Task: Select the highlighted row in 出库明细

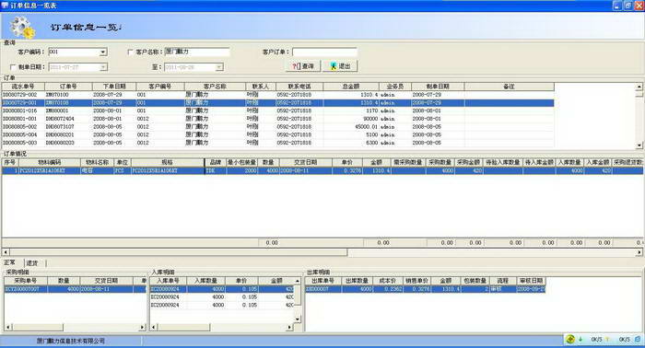Action: tap(426, 289)
